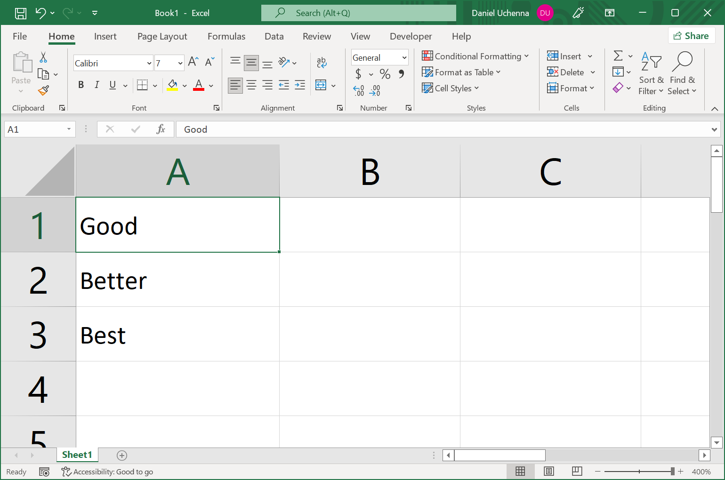Screen dimensions: 725x480
Task: Open the Calibri font name dropdown
Action: pyautogui.click(x=149, y=63)
